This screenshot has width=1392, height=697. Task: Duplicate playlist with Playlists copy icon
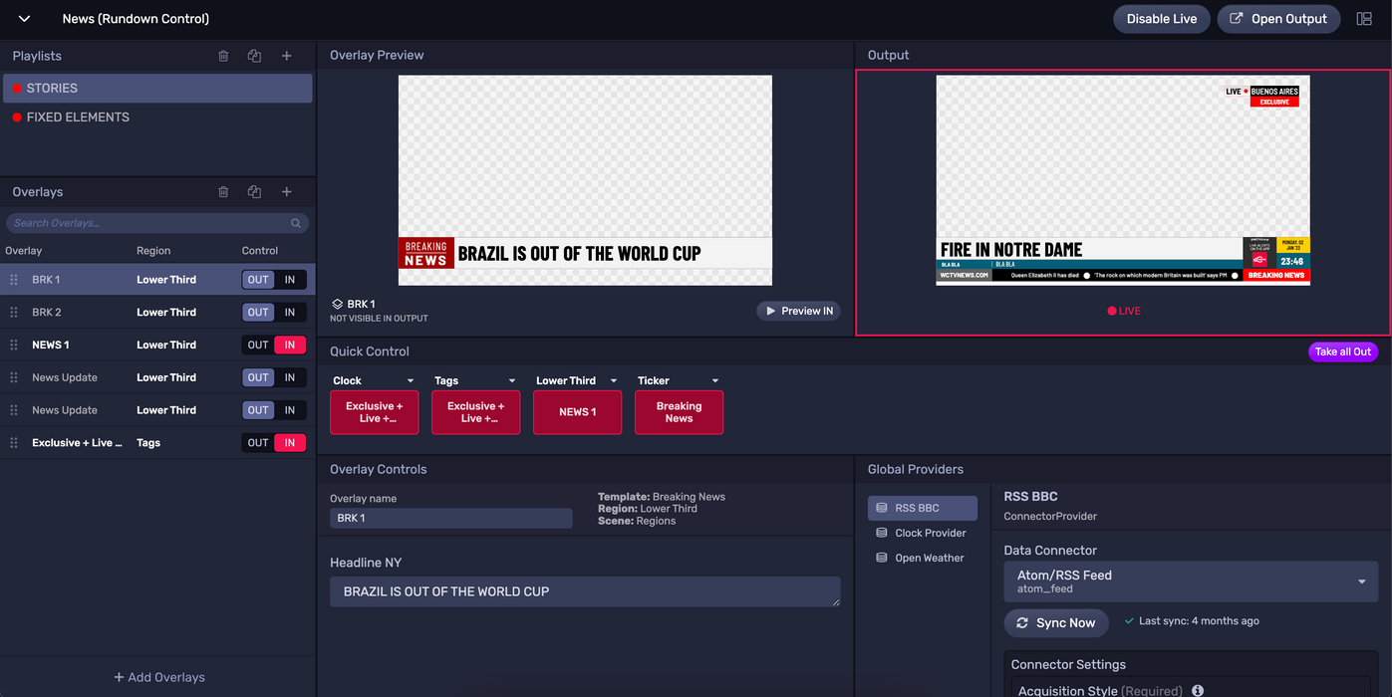point(255,56)
